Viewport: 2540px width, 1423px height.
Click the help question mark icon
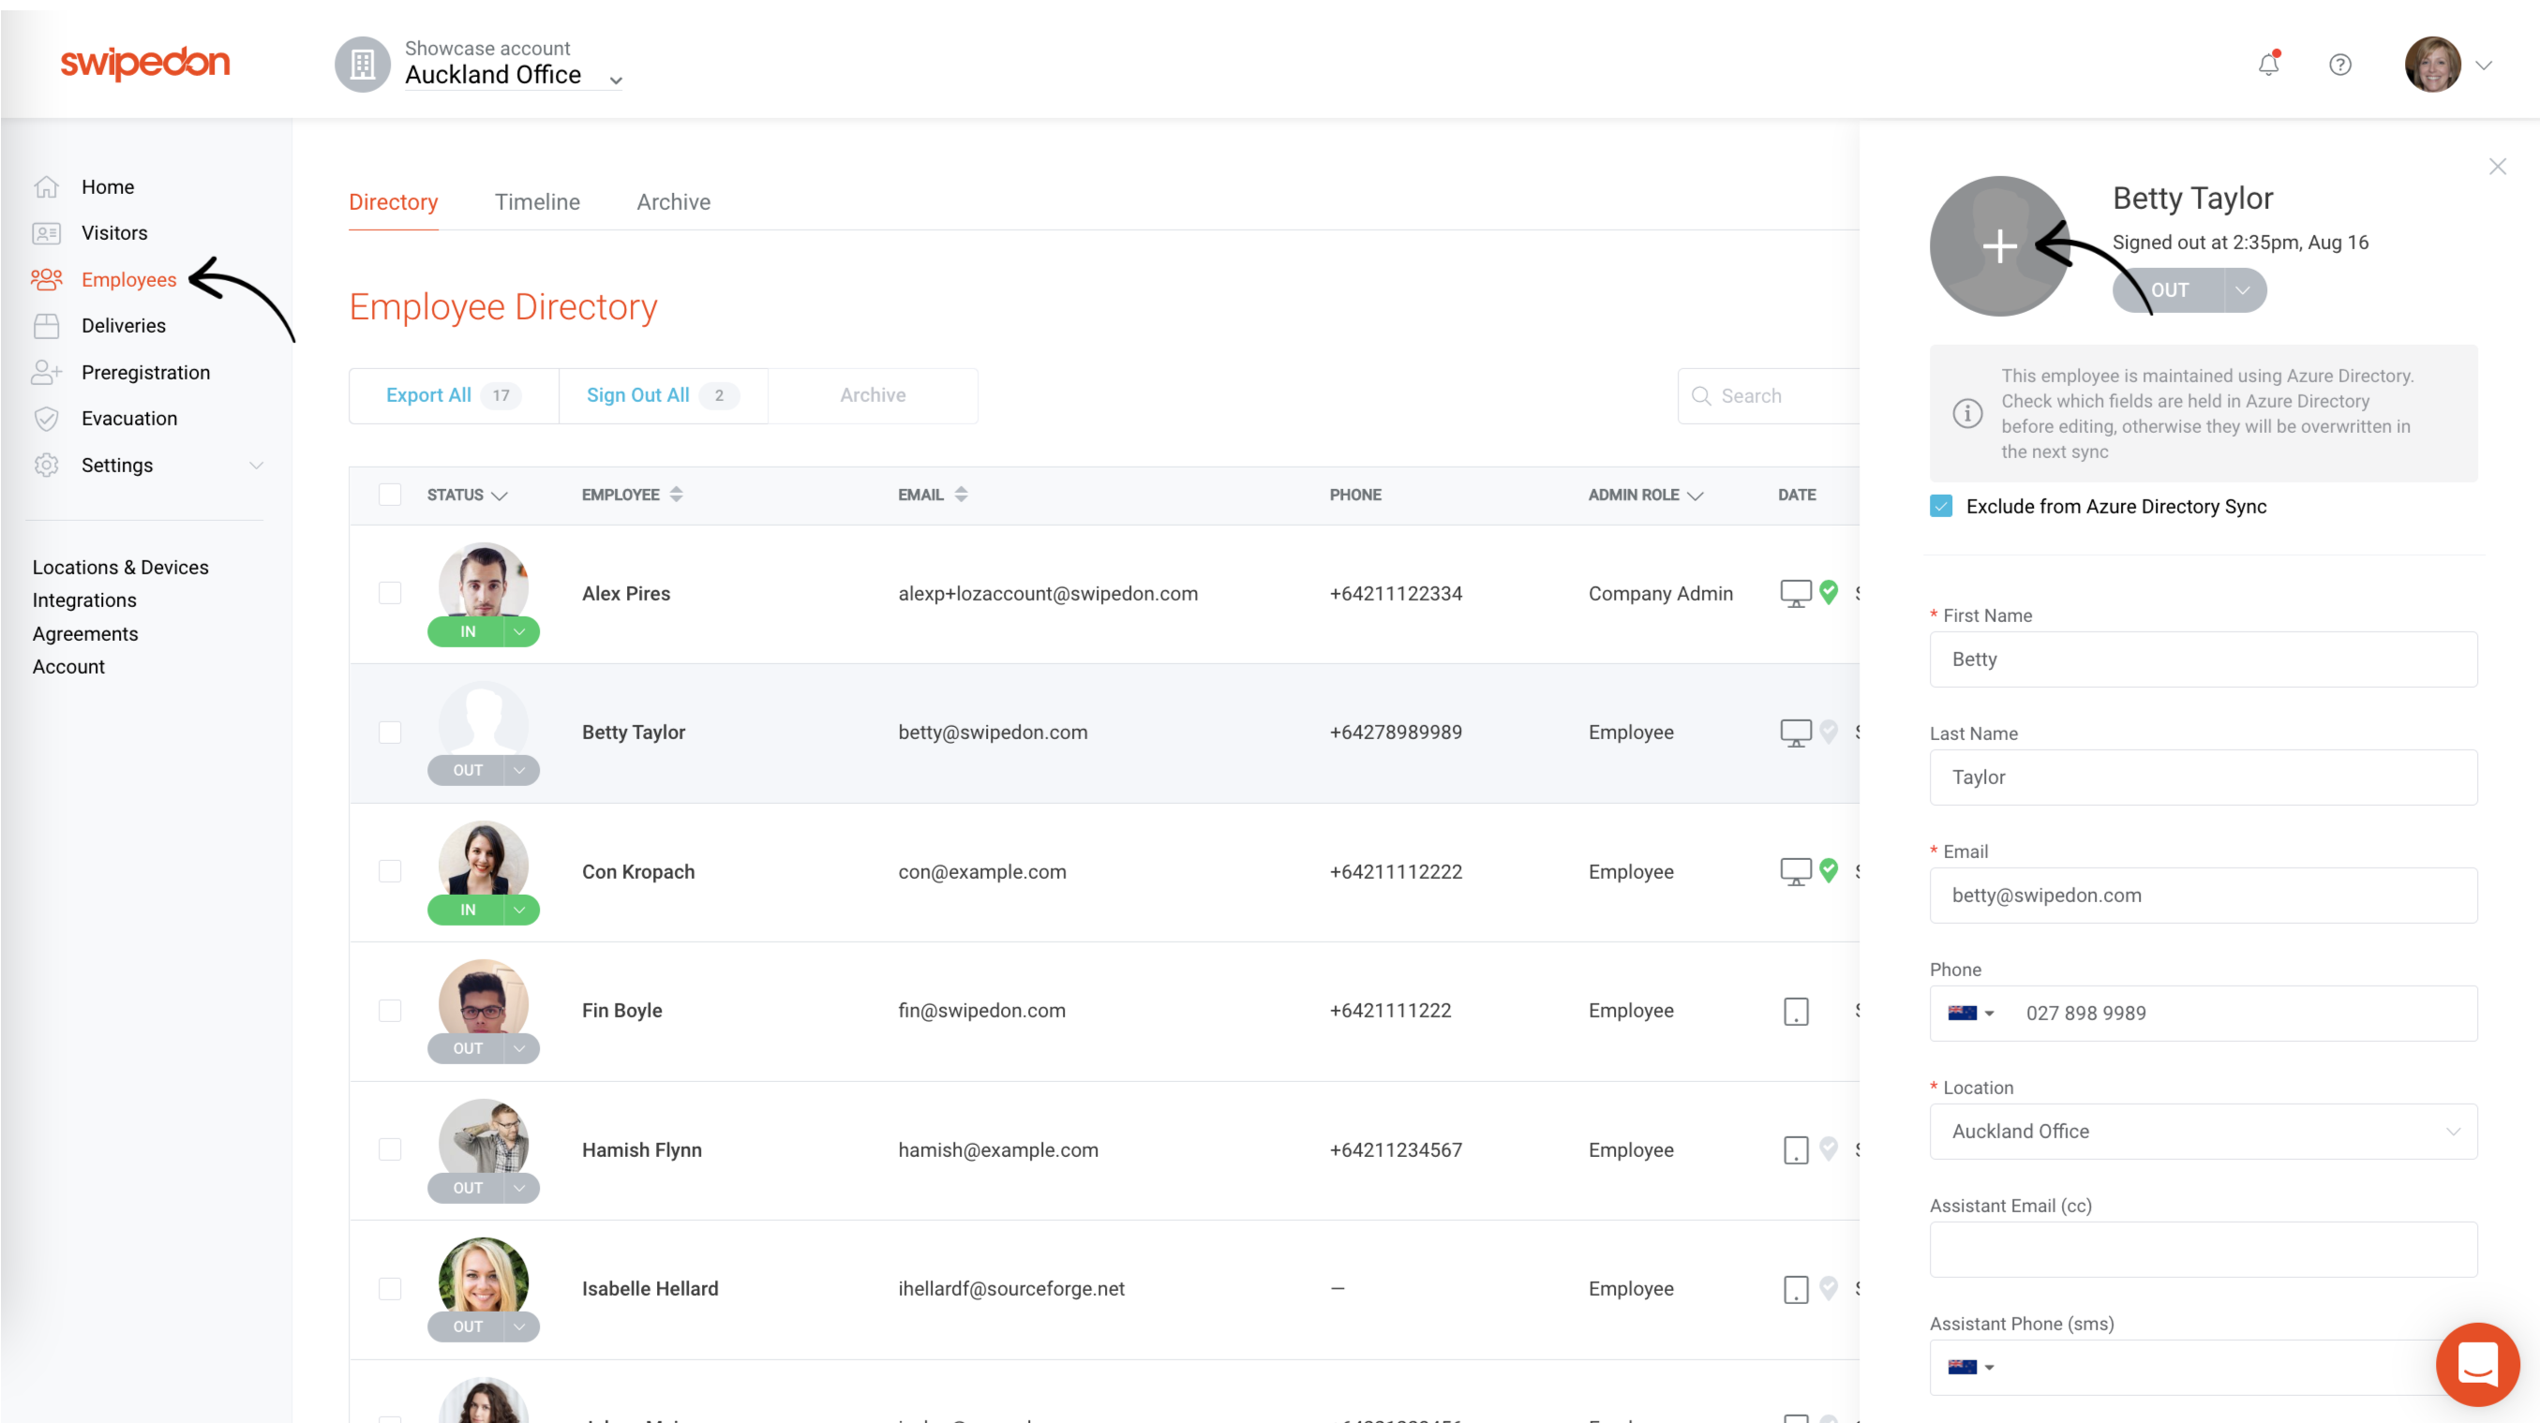[x=2339, y=65]
